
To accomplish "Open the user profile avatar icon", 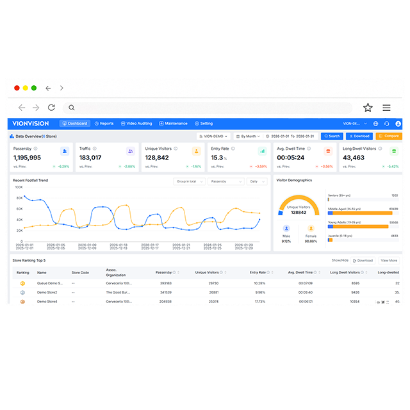I will [398, 124].
